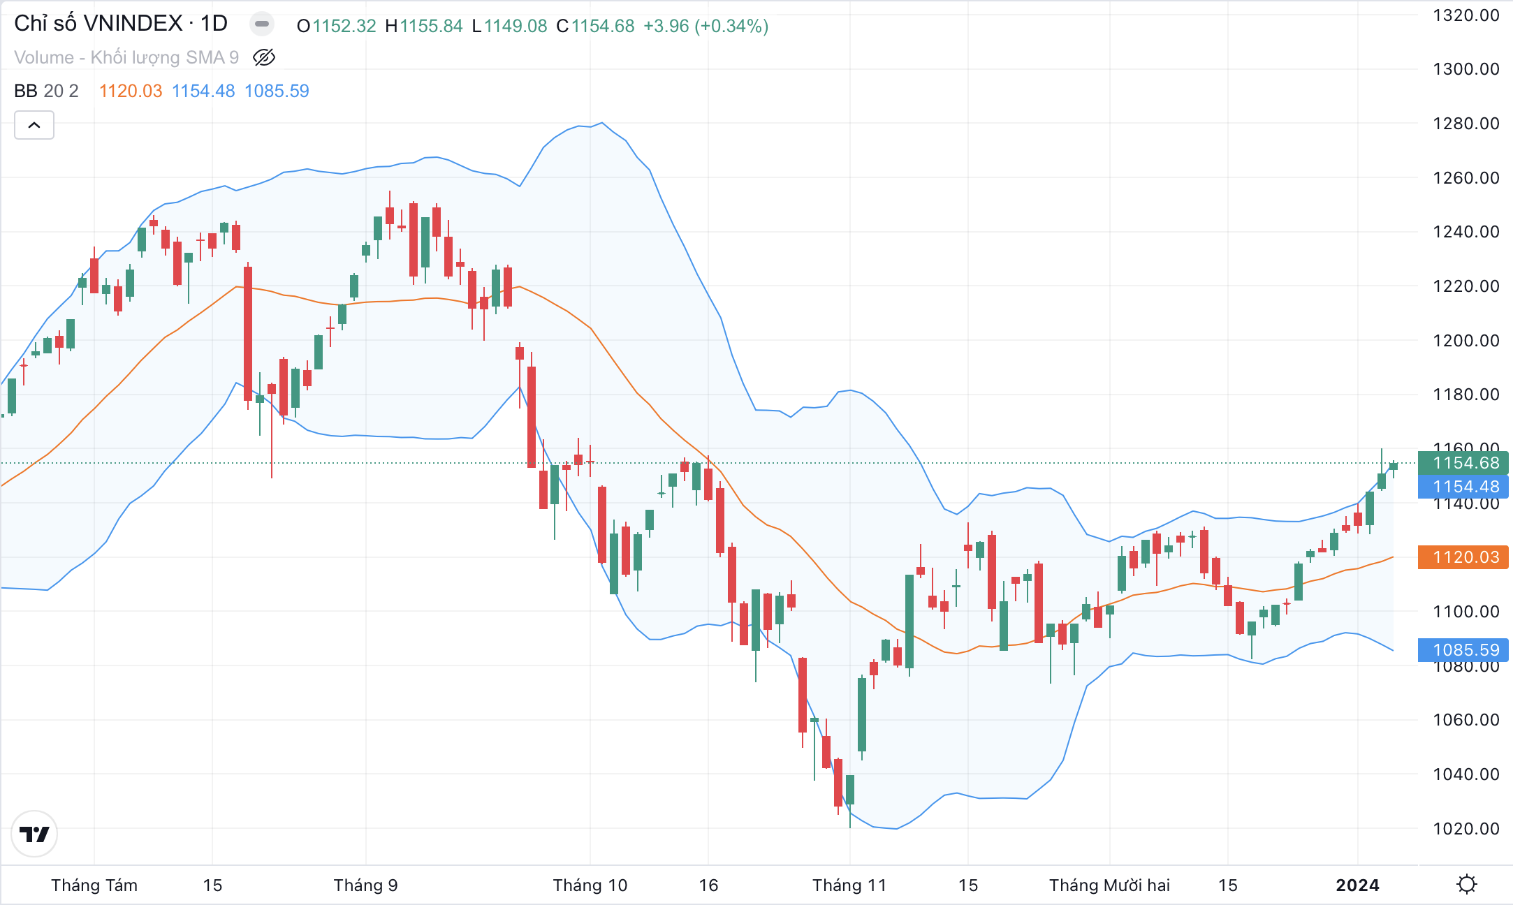
Task: Click the high price H1155.84
Action: (424, 26)
